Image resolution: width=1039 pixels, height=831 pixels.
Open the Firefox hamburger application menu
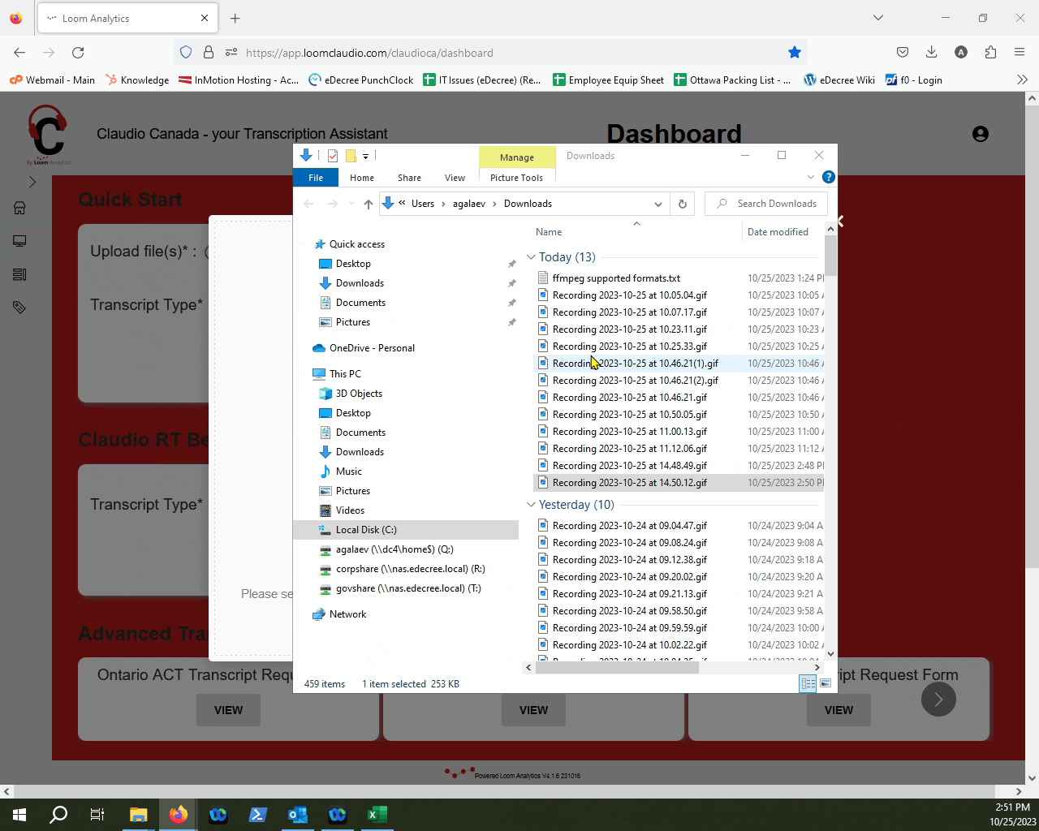(x=1020, y=53)
